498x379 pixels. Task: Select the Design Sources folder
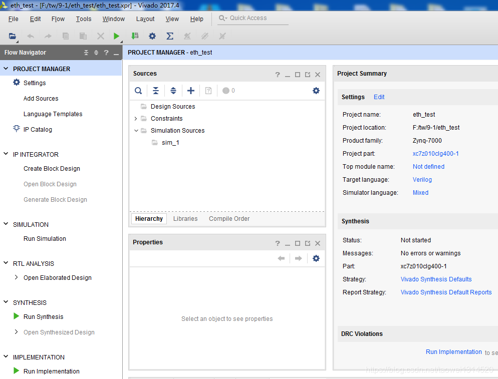click(x=173, y=106)
